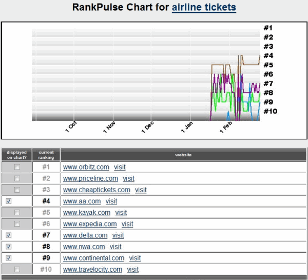This screenshot has width=308, height=280.
Task: Click the #5 rank label on chart
Action: tap(268, 65)
